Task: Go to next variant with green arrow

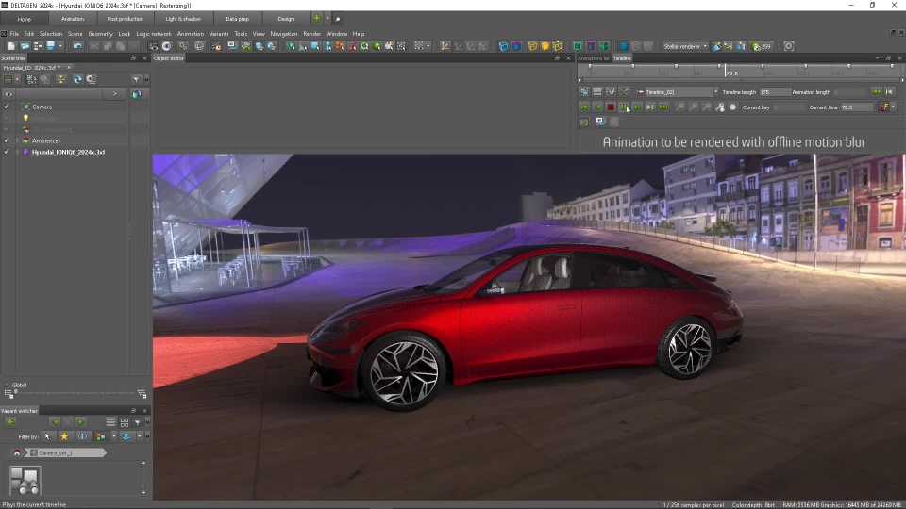Action: pyautogui.click(x=81, y=422)
